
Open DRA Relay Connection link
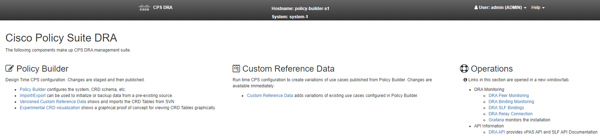[510, 114]
